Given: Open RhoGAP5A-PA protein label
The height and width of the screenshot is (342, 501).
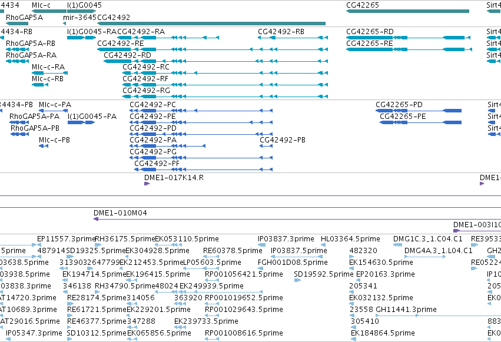Looking at the screenshot, I should 35,116.
